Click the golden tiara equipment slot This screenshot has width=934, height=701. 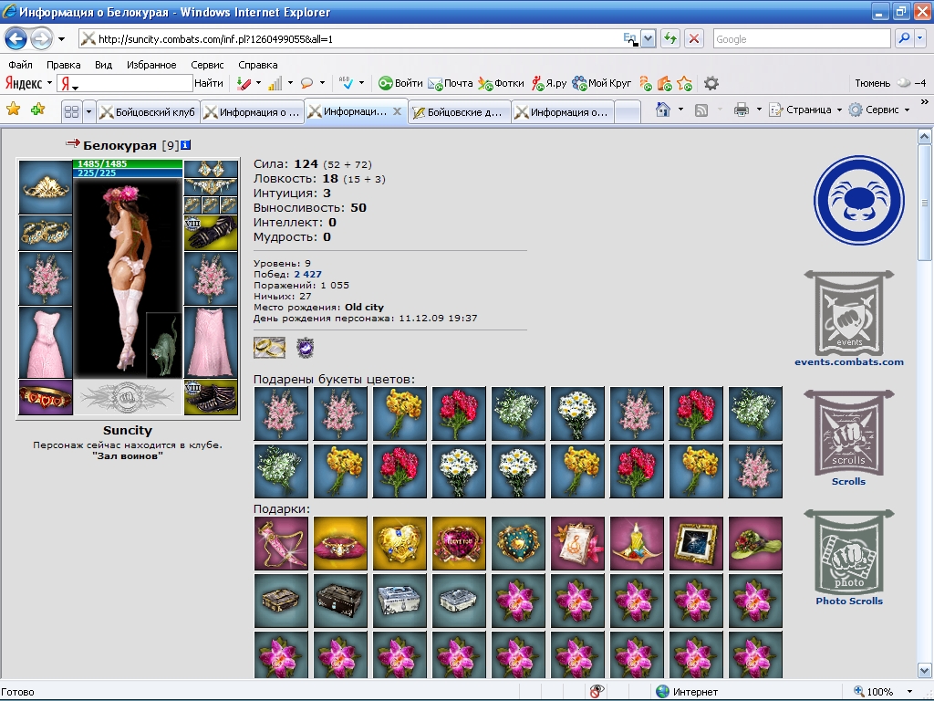46,186
